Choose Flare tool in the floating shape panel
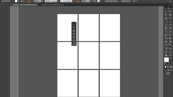173x97 pixels. click(x=74, y=44)
